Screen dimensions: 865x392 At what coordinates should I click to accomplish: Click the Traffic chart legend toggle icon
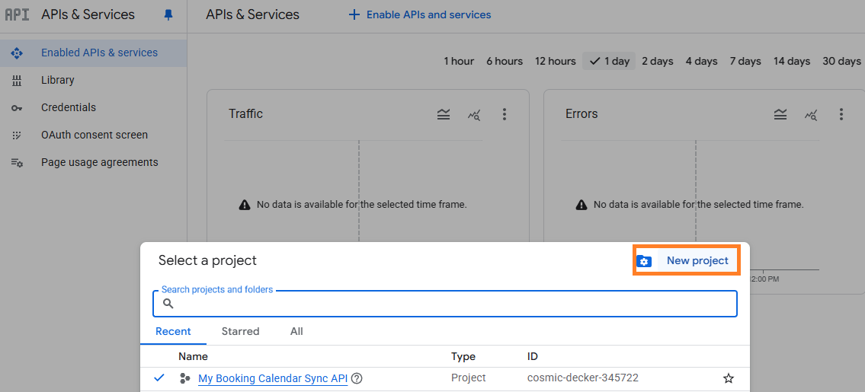point(444,114)
